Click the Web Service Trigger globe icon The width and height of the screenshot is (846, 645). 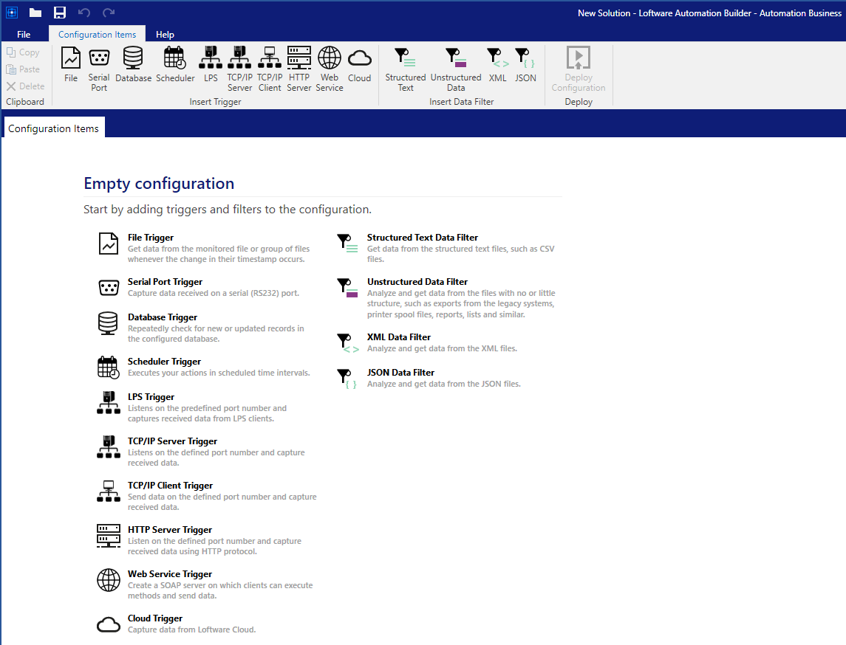click(x=109, y=580)
